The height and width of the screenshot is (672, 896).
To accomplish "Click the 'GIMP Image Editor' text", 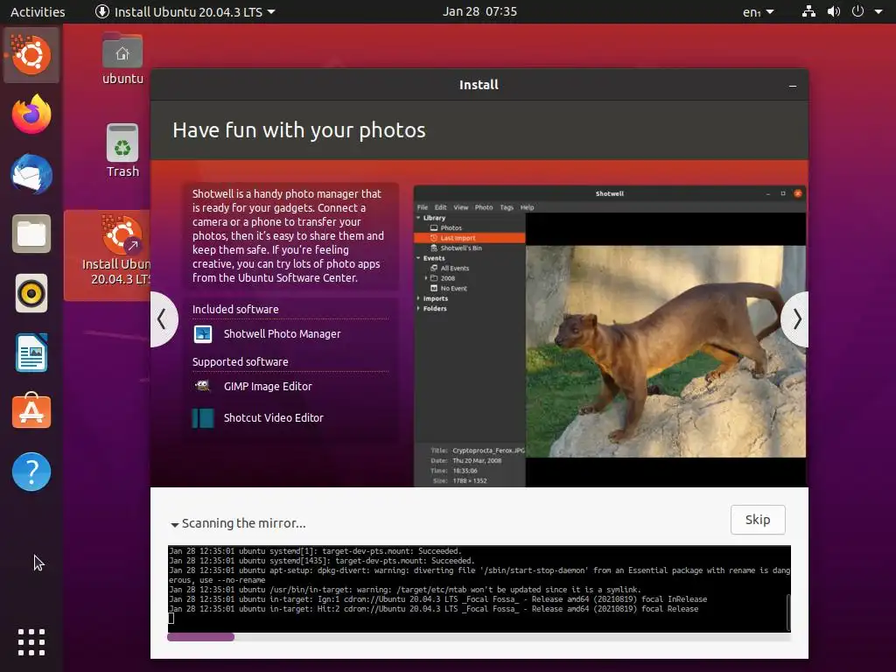I will click(268, 386).
